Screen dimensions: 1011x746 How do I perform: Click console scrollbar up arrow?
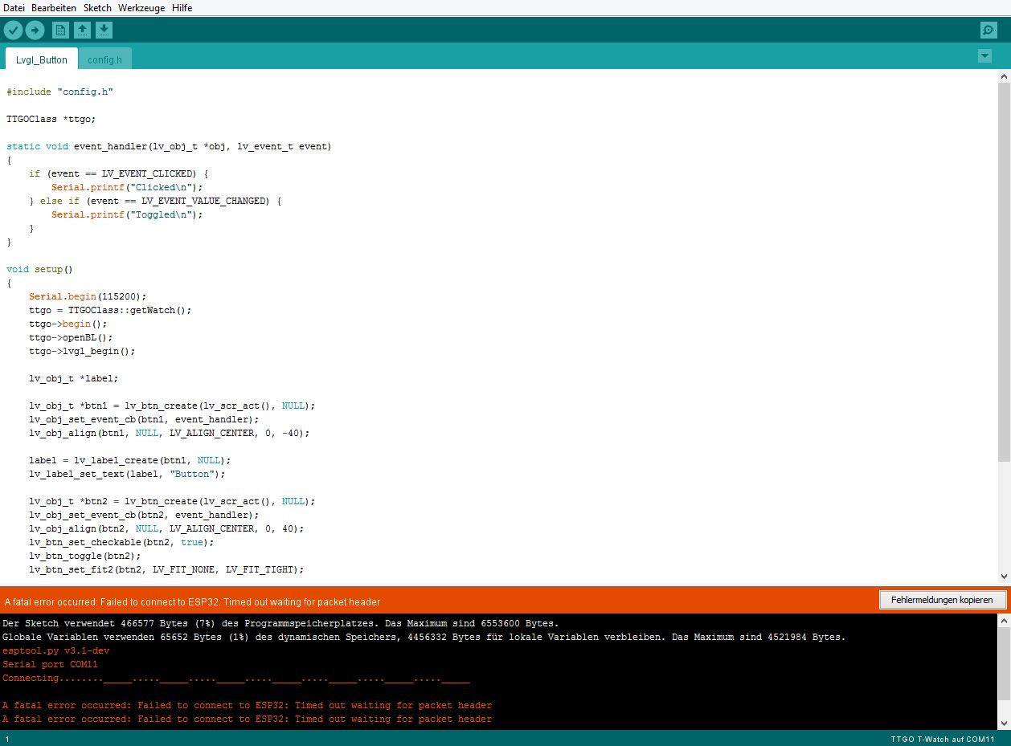click(1004, 621)
